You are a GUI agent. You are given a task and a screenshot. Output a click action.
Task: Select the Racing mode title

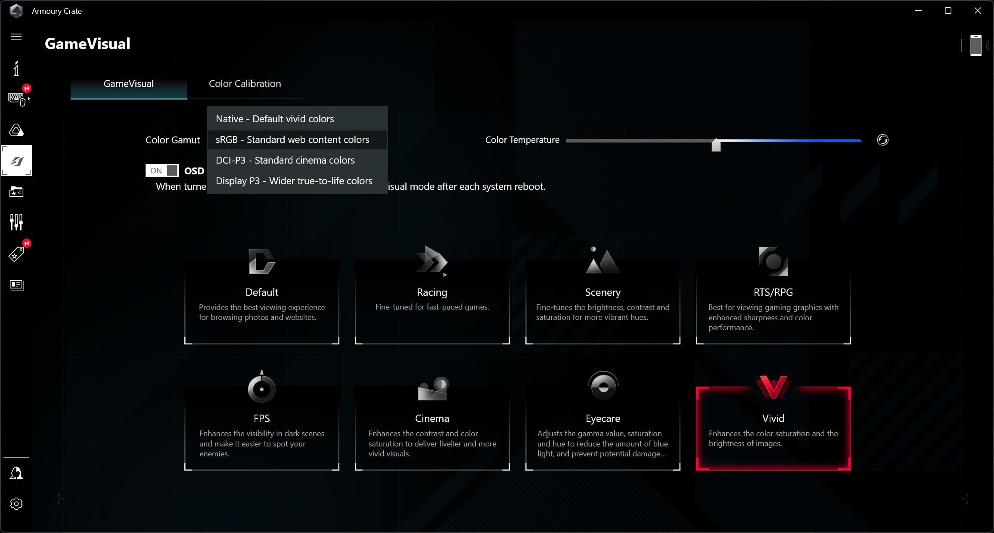[x=432, y=292]
